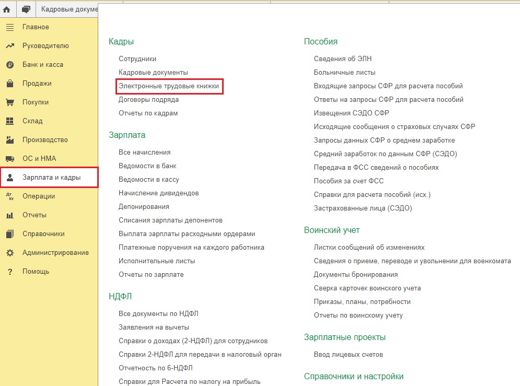
Task: Click the Помощь question mark icon
Action: [x=10, y=272]
